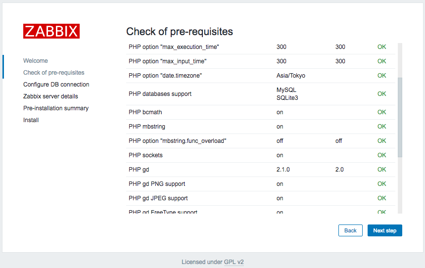Screen dimensions: 425x268
Task: Open the GPL v2 license link
Action: 234,262
